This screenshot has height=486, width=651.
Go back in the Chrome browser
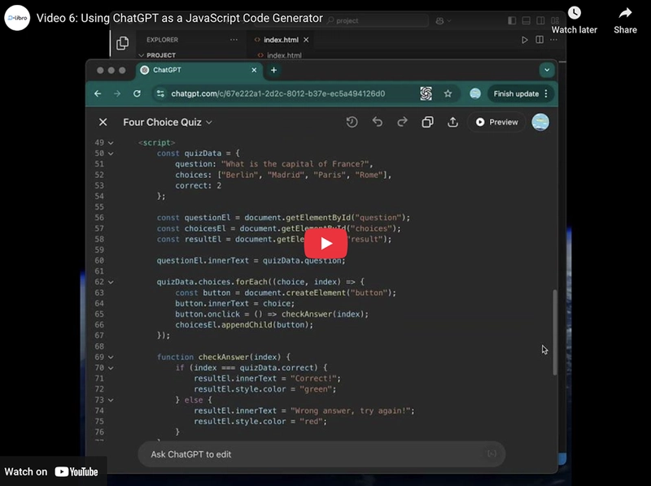click(x=98, y=93)
